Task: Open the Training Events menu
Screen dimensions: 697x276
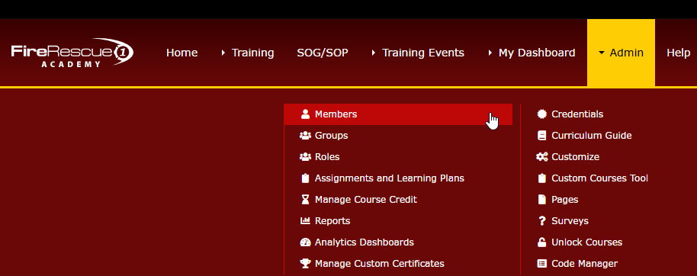Action: pyautogui.click(x=423, y=53)
